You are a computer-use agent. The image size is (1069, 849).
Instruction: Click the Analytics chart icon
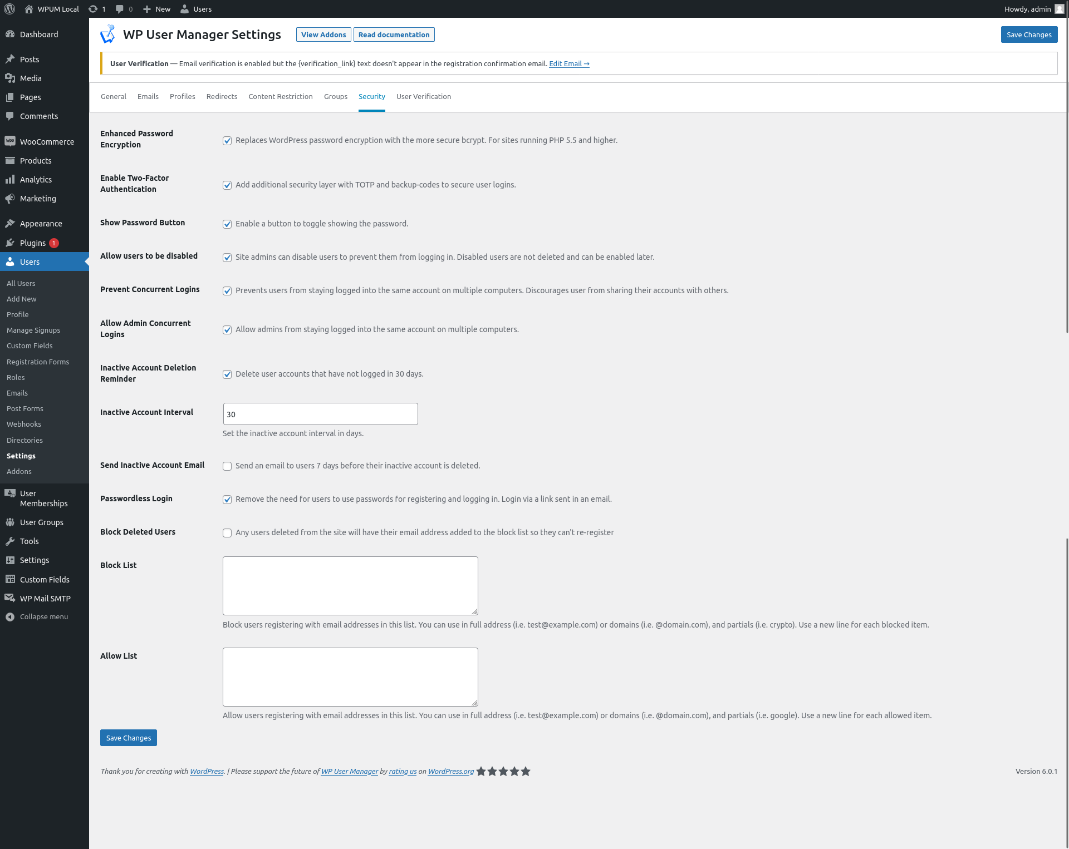(x=10, y=179)
